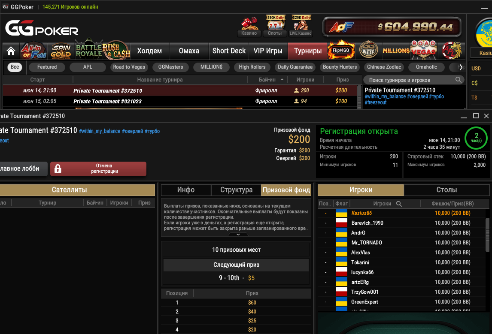
Task: Open All-In or Fold game icon
Action: pos(33,51)
